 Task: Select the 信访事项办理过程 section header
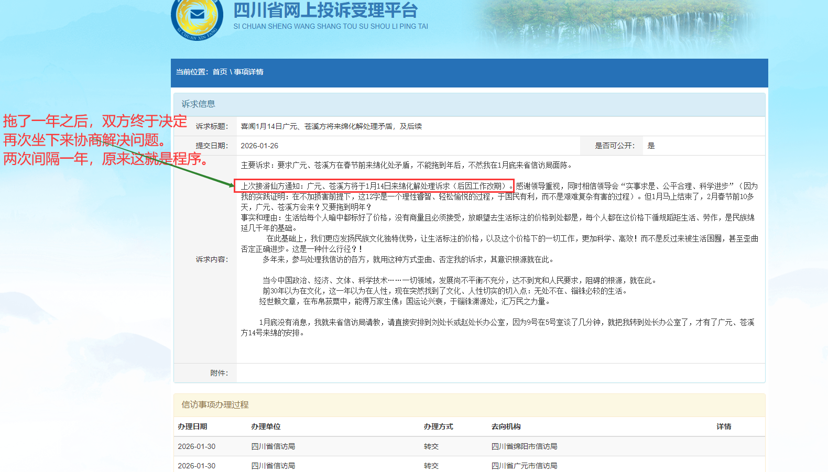(x=215, y=404)
